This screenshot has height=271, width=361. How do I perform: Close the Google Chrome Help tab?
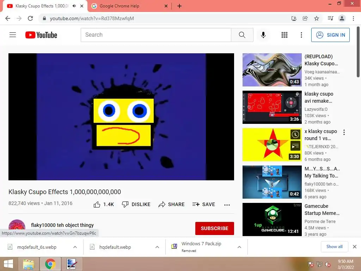(166, 6)
